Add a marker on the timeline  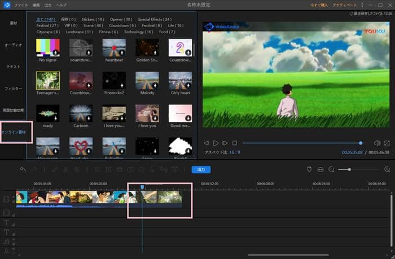pos(309,169)
